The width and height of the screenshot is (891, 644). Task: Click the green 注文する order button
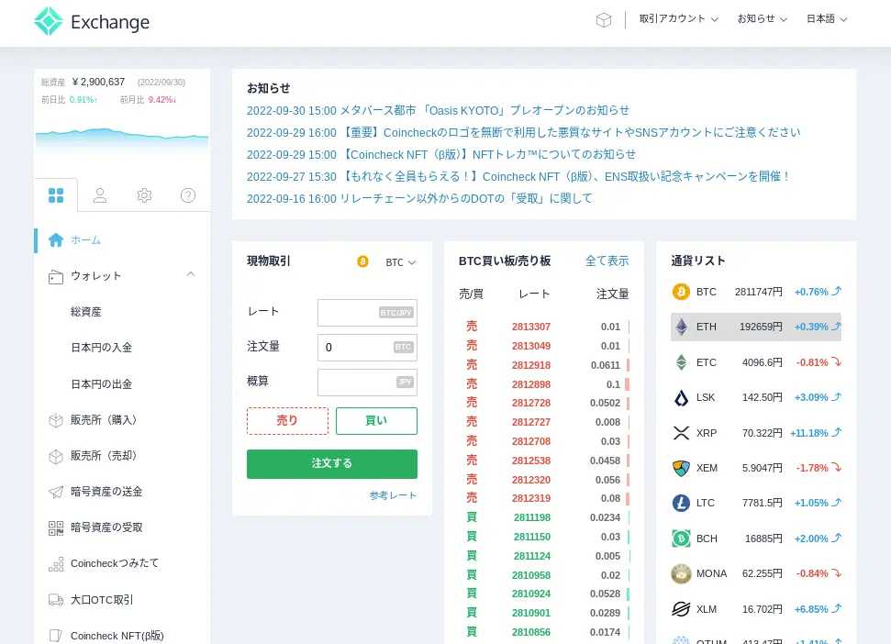(x=332, y=464)
